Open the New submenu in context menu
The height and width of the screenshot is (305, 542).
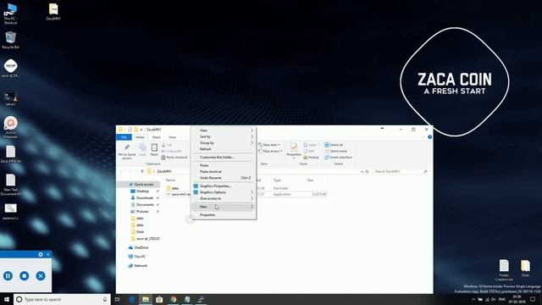click(x=224, y=207)
